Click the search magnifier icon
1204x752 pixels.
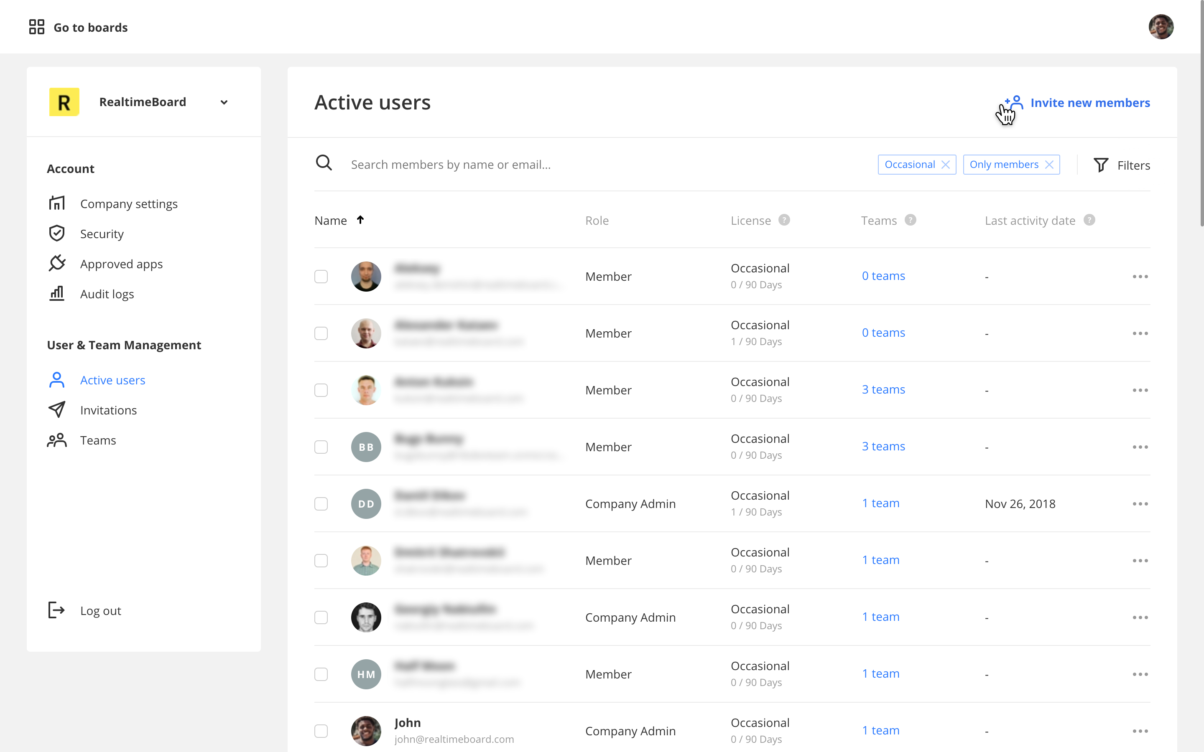point(324,163)
